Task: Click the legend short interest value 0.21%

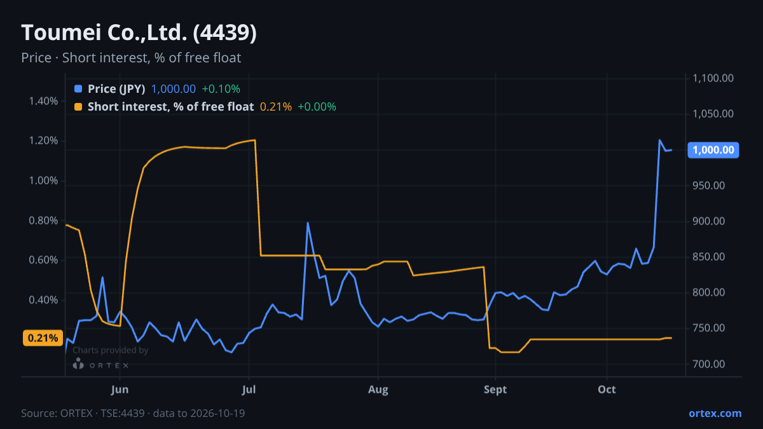Action: (276, 107)
